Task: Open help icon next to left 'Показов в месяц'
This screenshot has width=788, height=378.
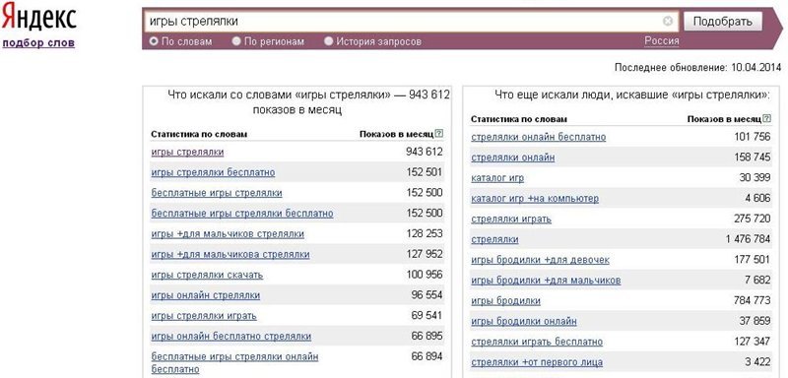Action: (439, 134)
